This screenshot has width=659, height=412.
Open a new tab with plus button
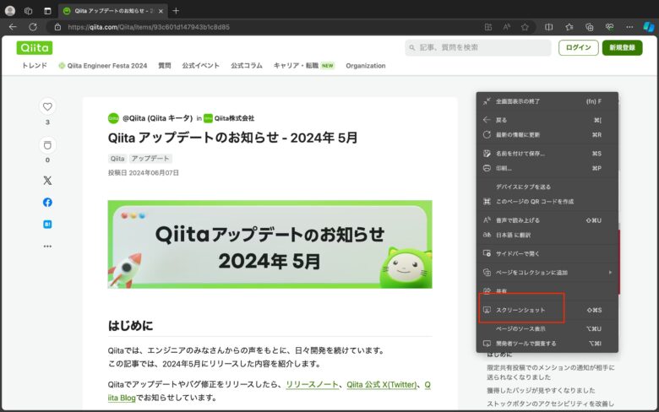[x=176, y=11]
